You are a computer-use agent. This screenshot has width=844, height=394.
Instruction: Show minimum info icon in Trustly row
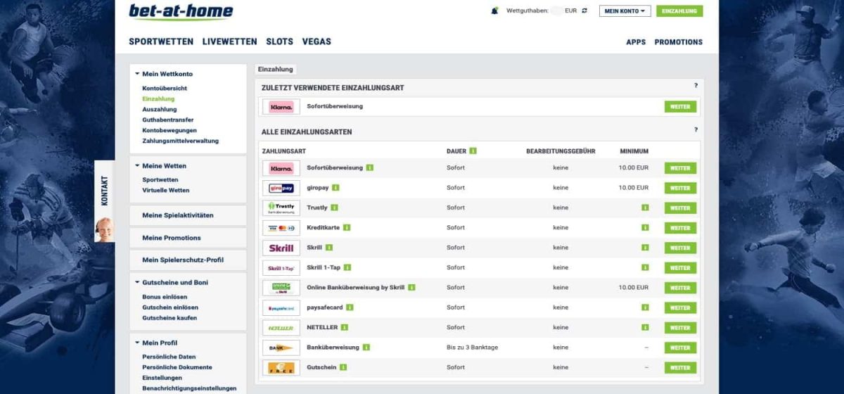pyautogui.click(x=644, y=208)
